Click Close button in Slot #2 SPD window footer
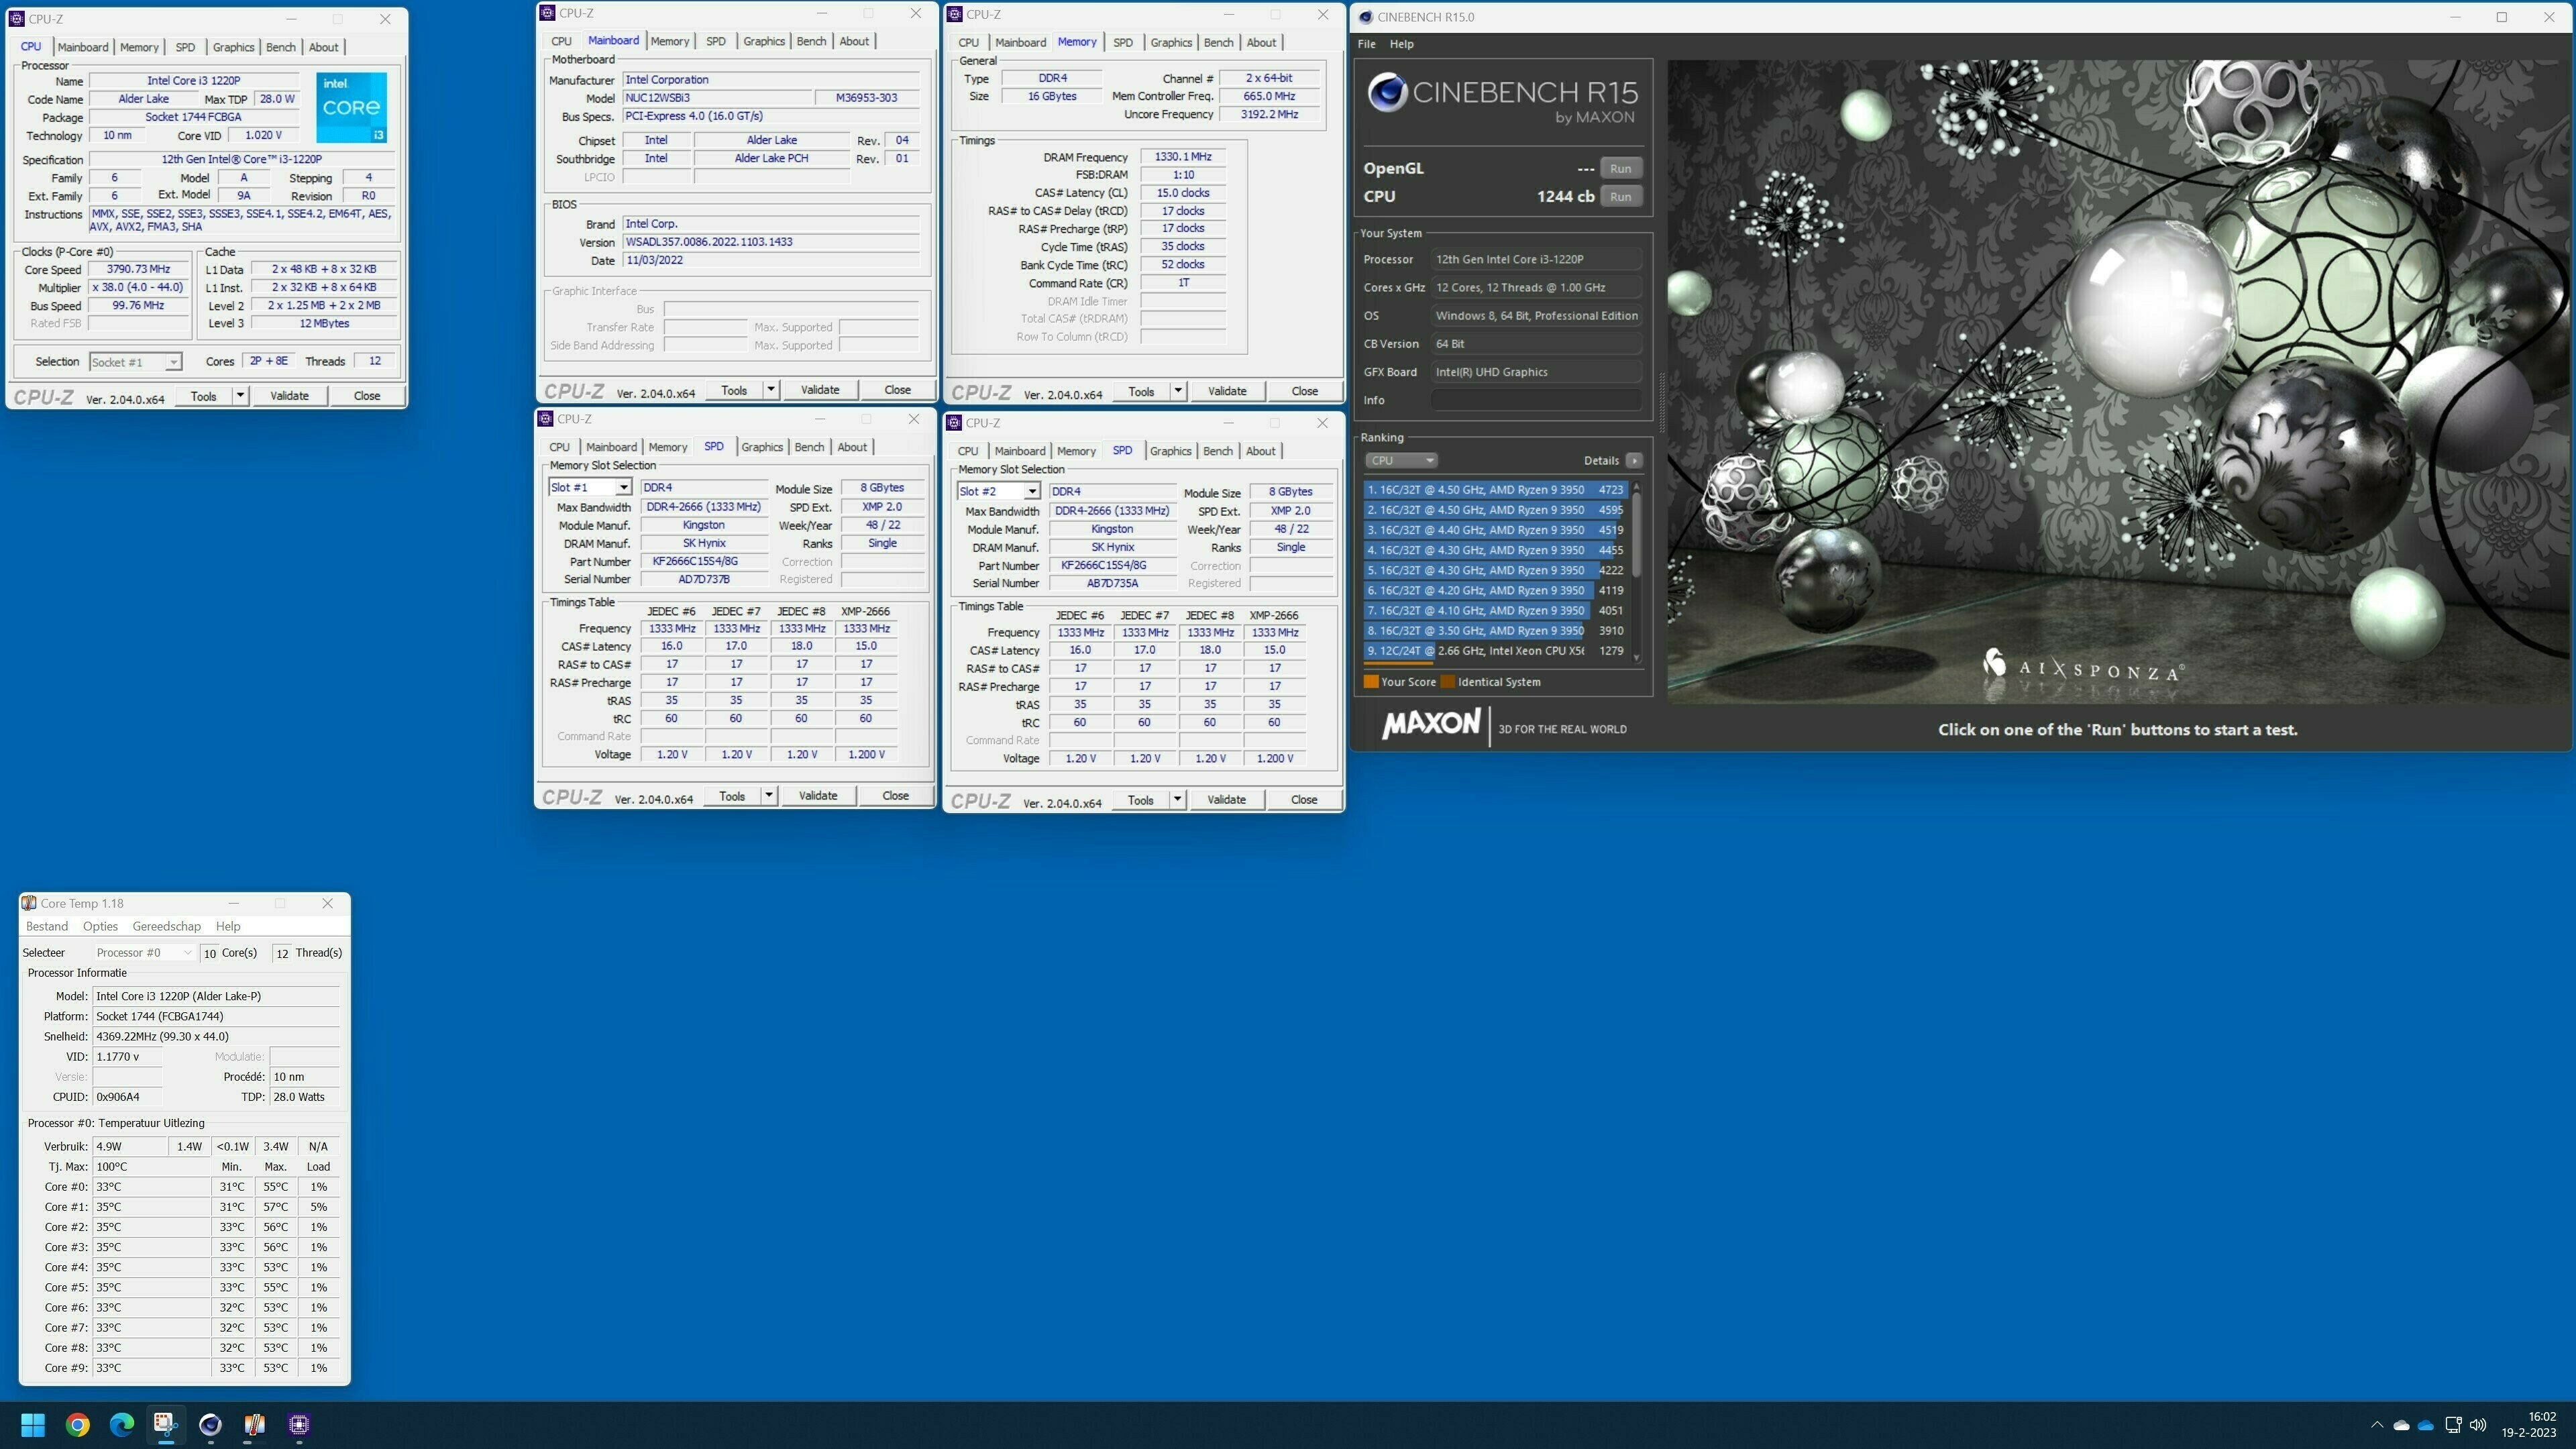The width and height of the screenshot is (2576, 1449). (x=1303, y=800)
